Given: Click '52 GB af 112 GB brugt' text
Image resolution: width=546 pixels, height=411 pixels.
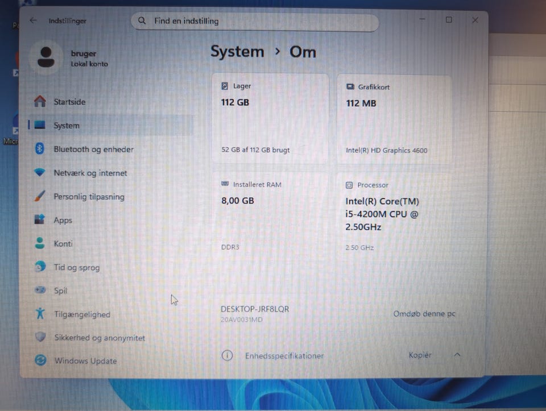Looking at the screenshot, I should tap(255, 150).
